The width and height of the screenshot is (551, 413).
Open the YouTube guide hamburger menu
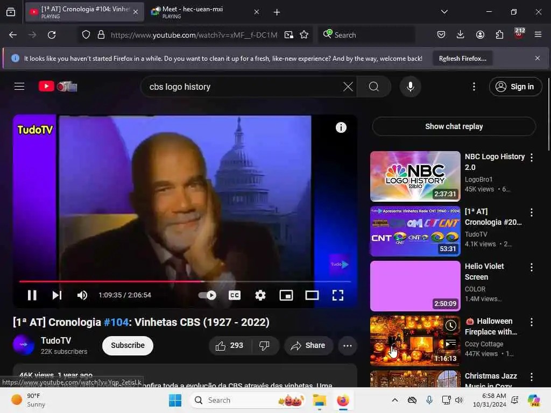(19, 87)
